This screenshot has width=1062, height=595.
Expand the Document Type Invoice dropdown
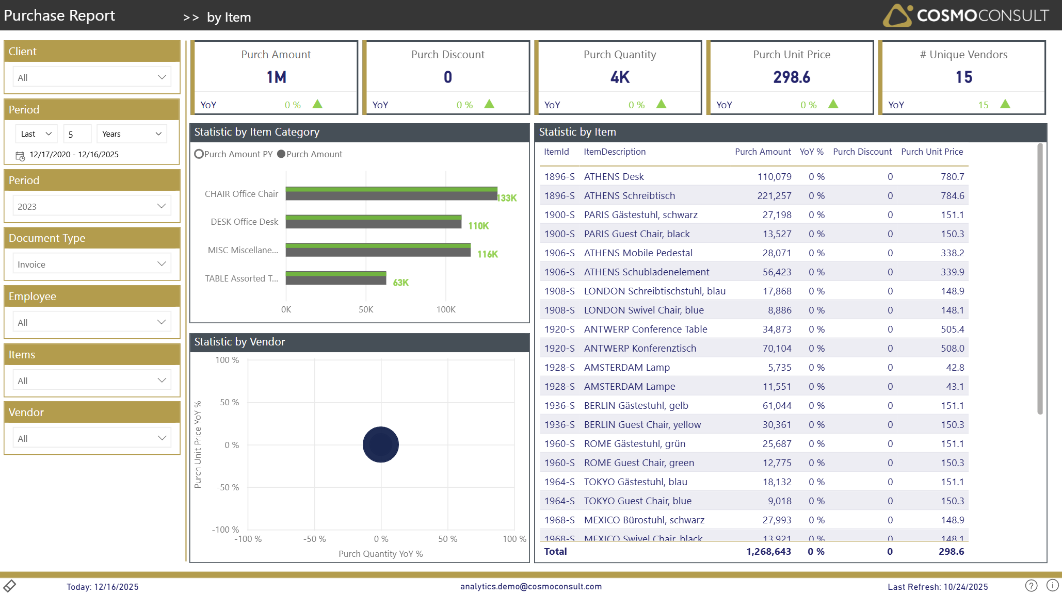pyautogui.click(x=92, y=264)
